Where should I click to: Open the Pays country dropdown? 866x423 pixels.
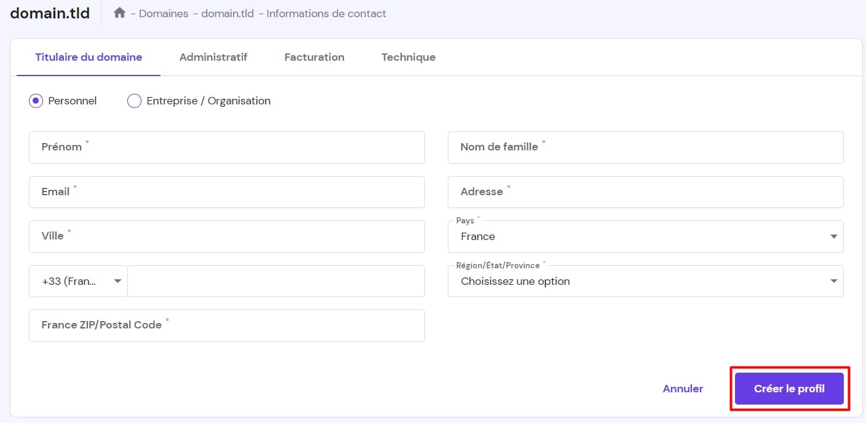645,236
